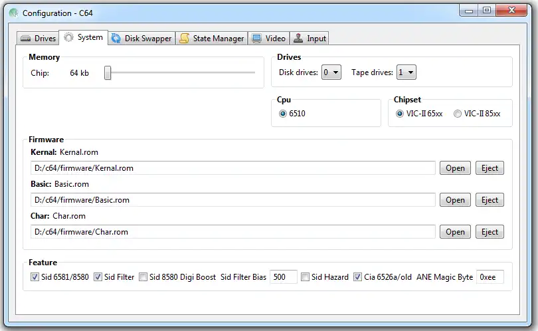Click the Chip memory slider handle
Screen dimensions: 538x331
tap(108, 73)
